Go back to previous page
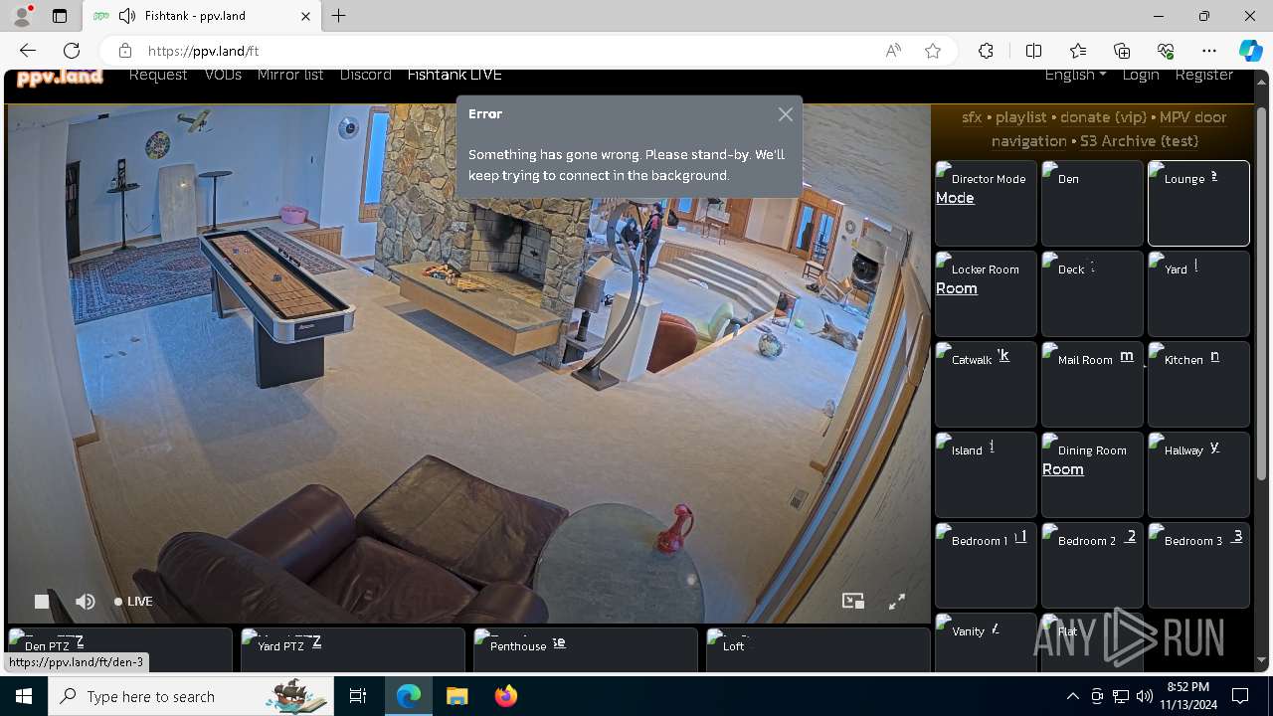Image resolution: width=1273 pixels, height=716 pixels. (28, 51)
